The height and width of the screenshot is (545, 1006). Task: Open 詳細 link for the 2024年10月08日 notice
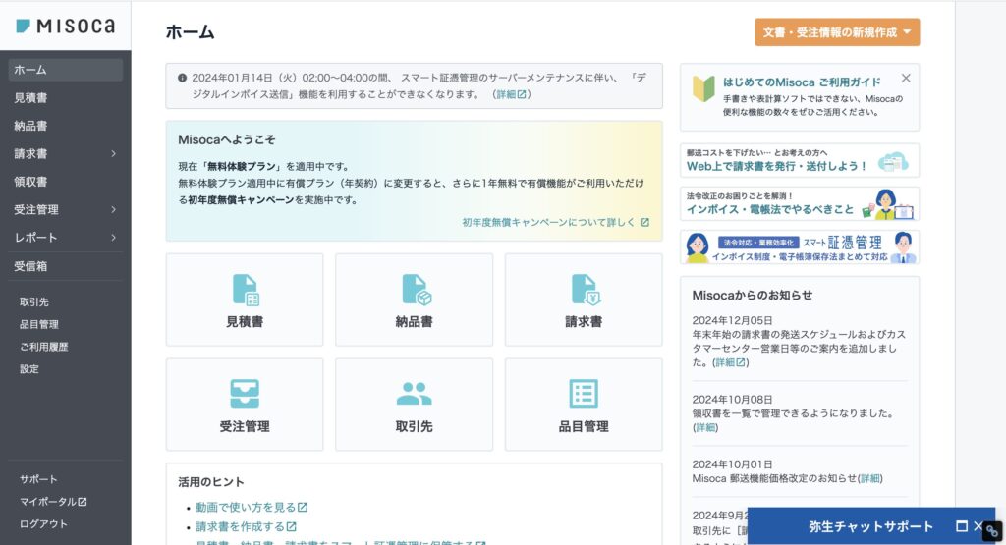705,428
